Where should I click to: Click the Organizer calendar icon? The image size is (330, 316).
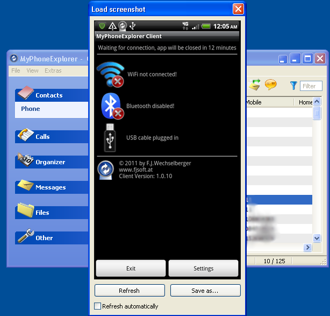25,160
